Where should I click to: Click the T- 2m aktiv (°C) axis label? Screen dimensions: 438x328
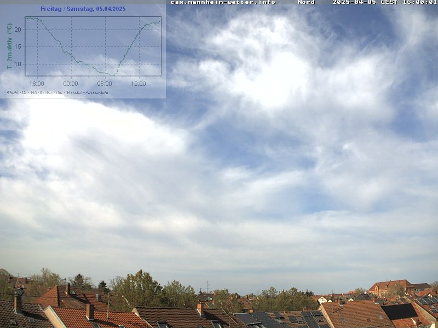tap(9, 46)
